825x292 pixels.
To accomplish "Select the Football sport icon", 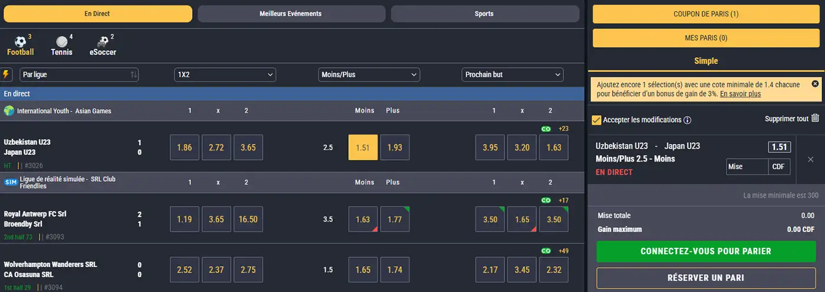I will point(21,42).
